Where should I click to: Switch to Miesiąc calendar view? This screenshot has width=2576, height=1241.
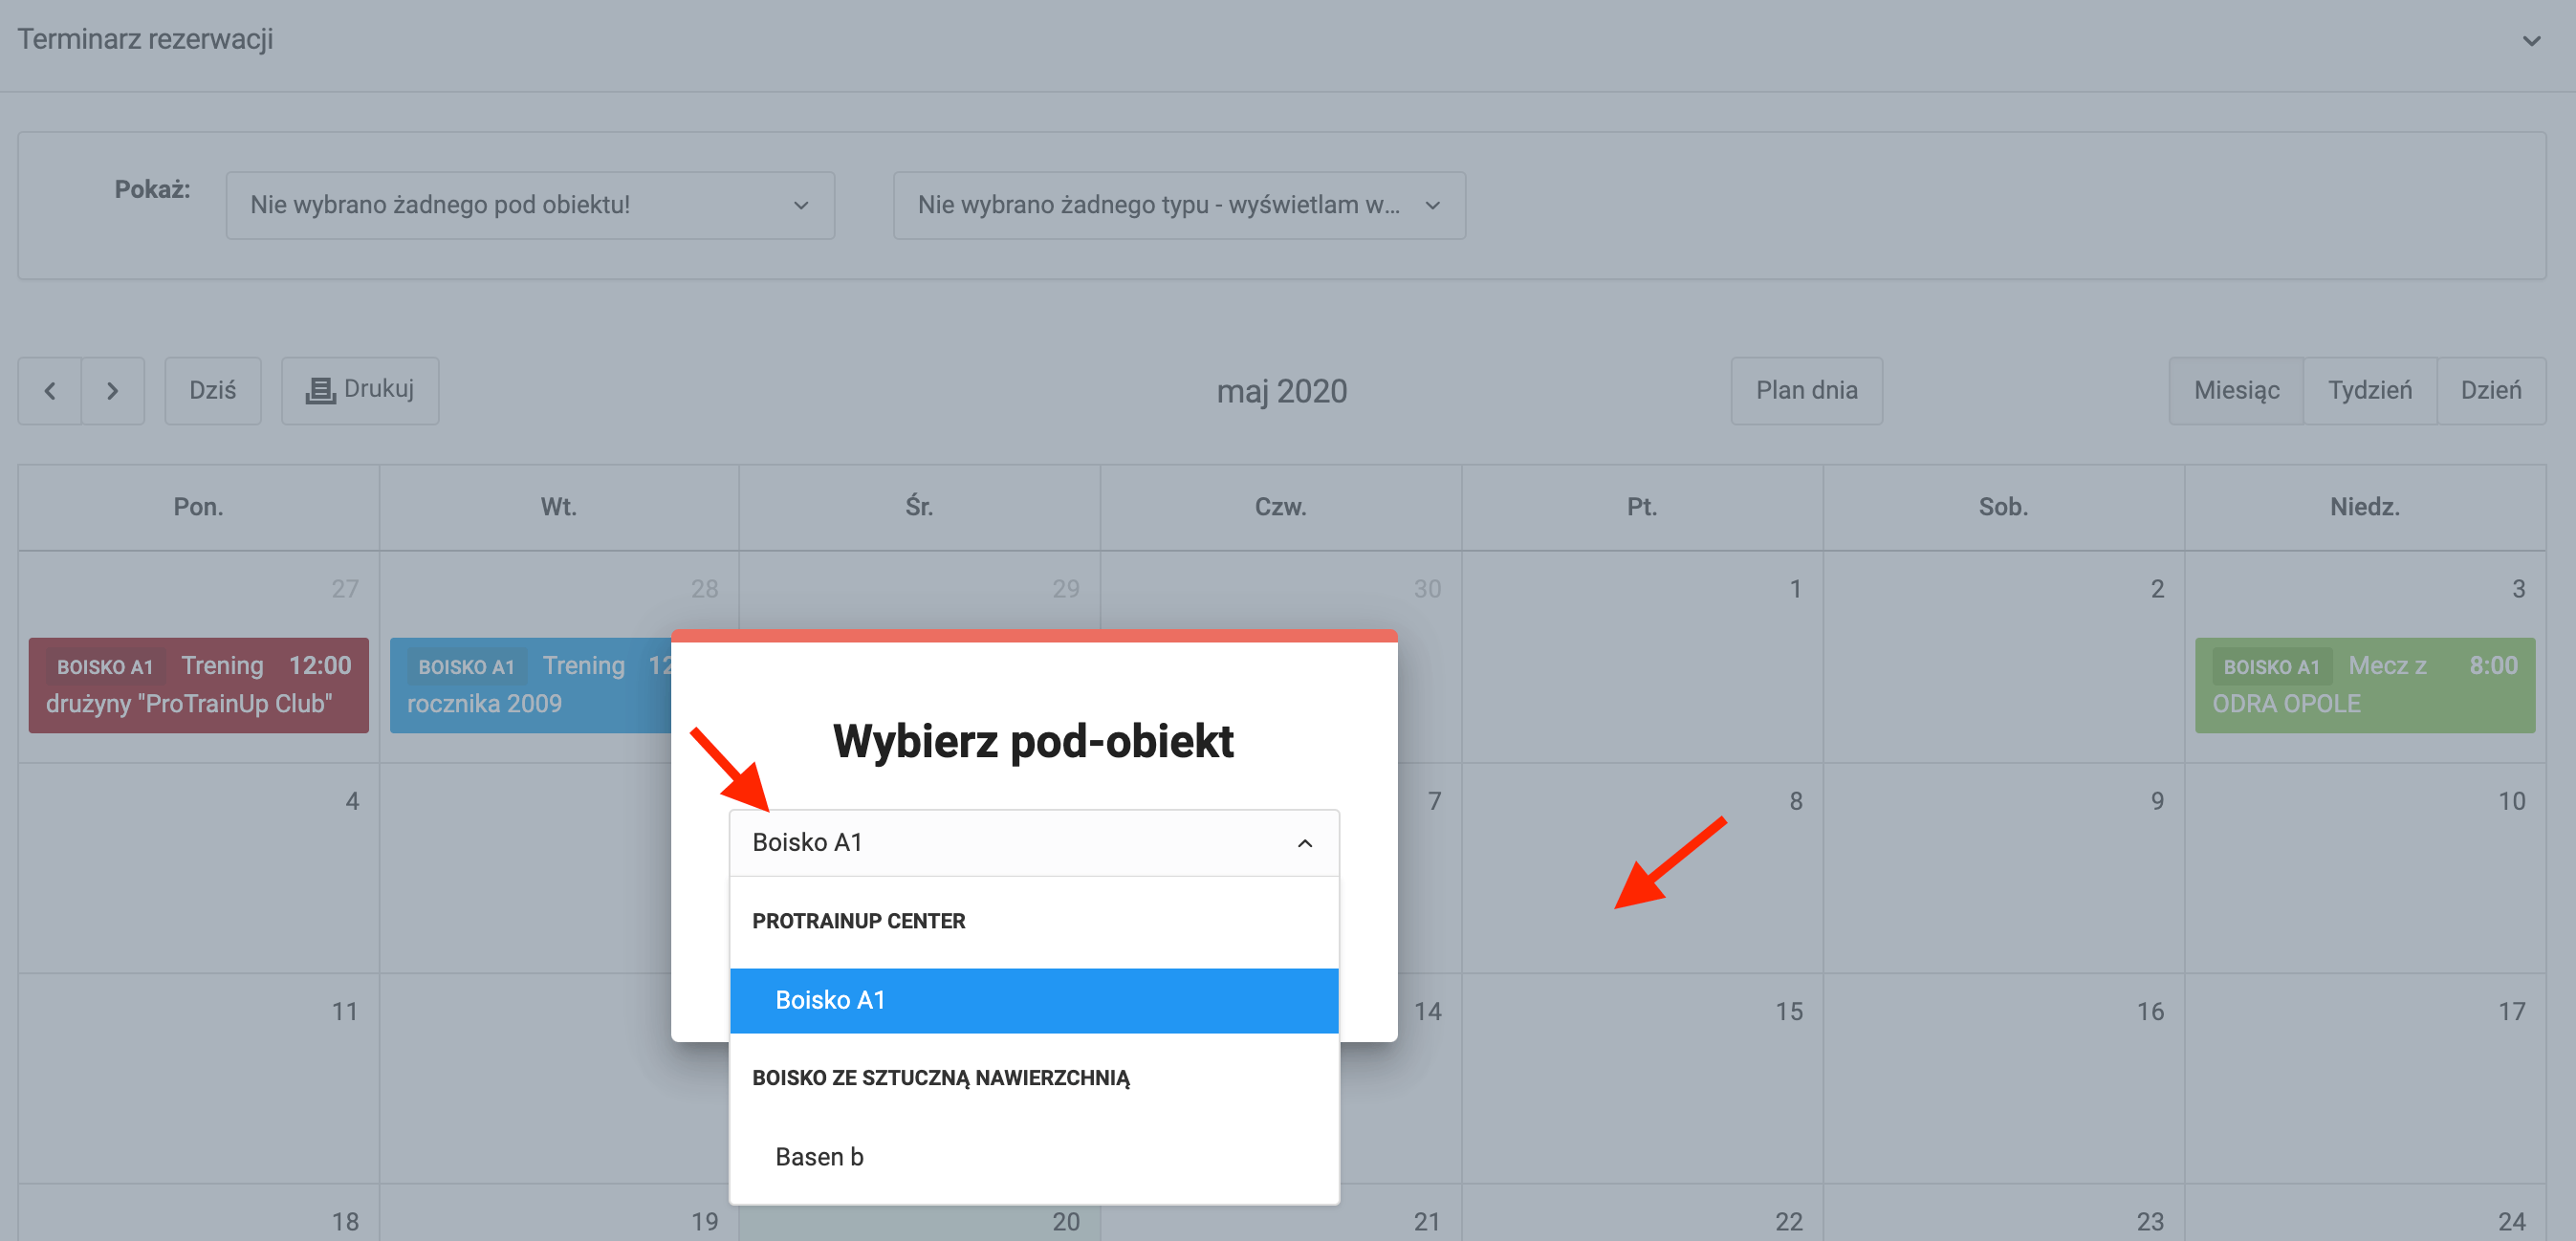[2236, 391]
